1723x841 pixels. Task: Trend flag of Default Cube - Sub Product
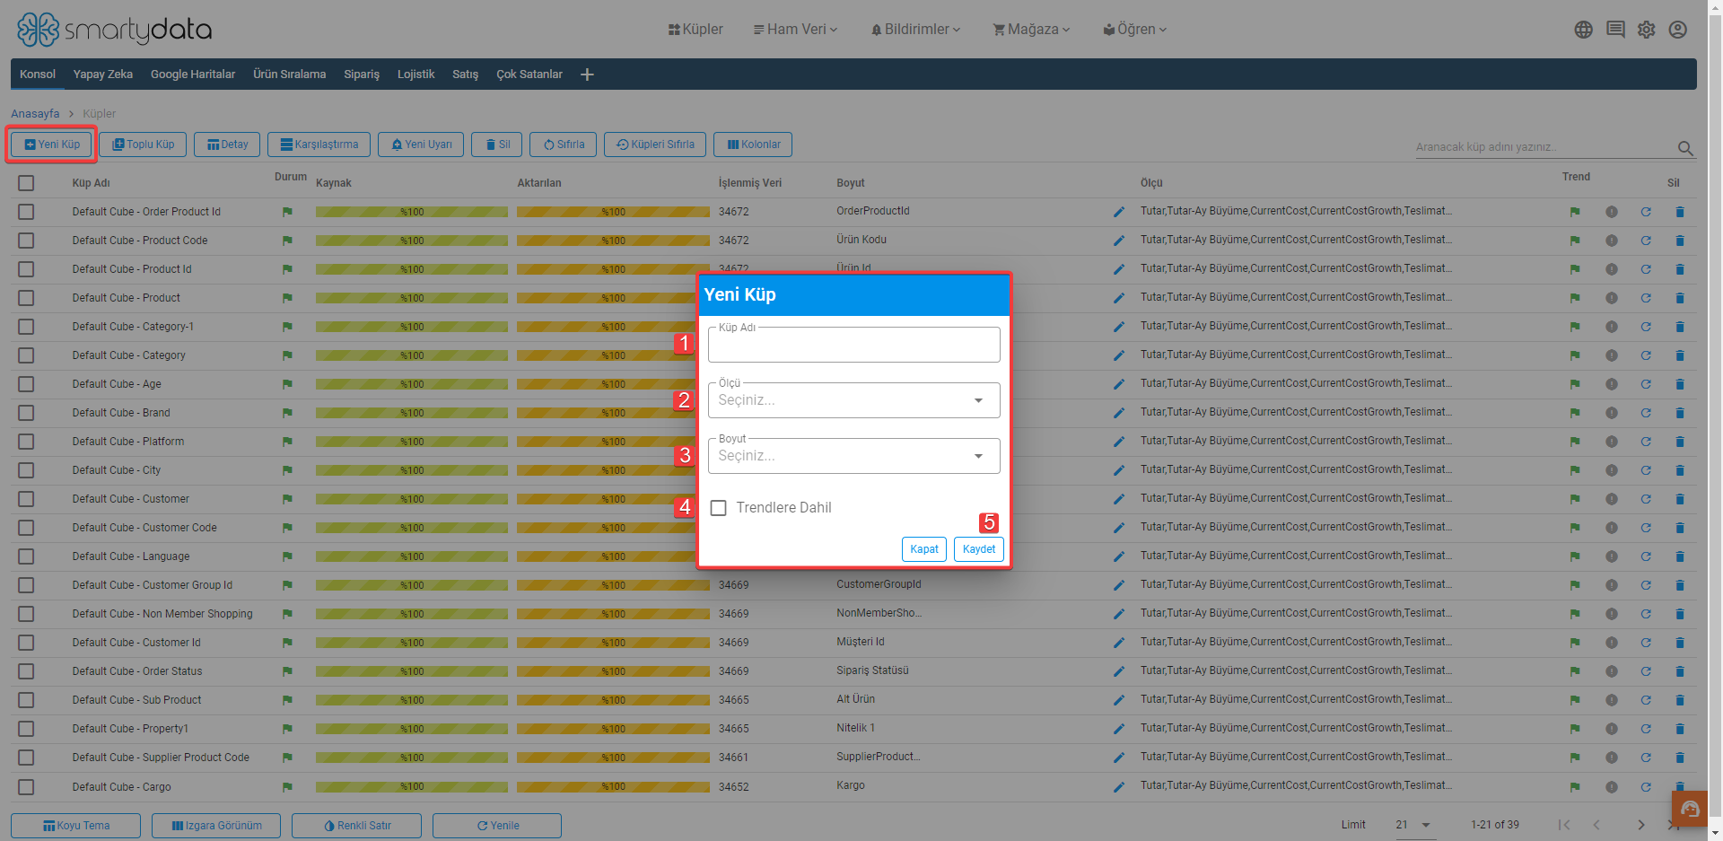1574,700
